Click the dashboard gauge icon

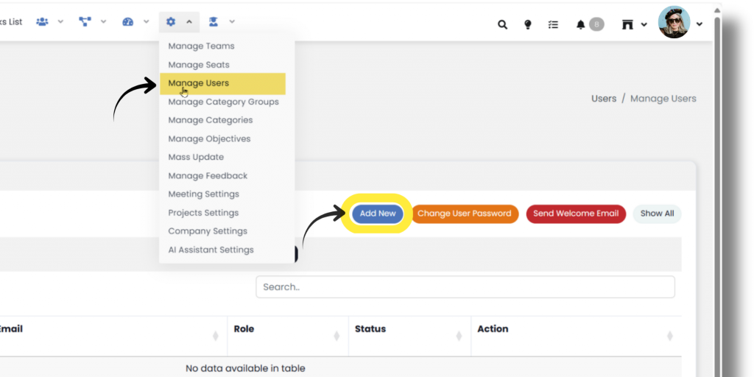128,22
